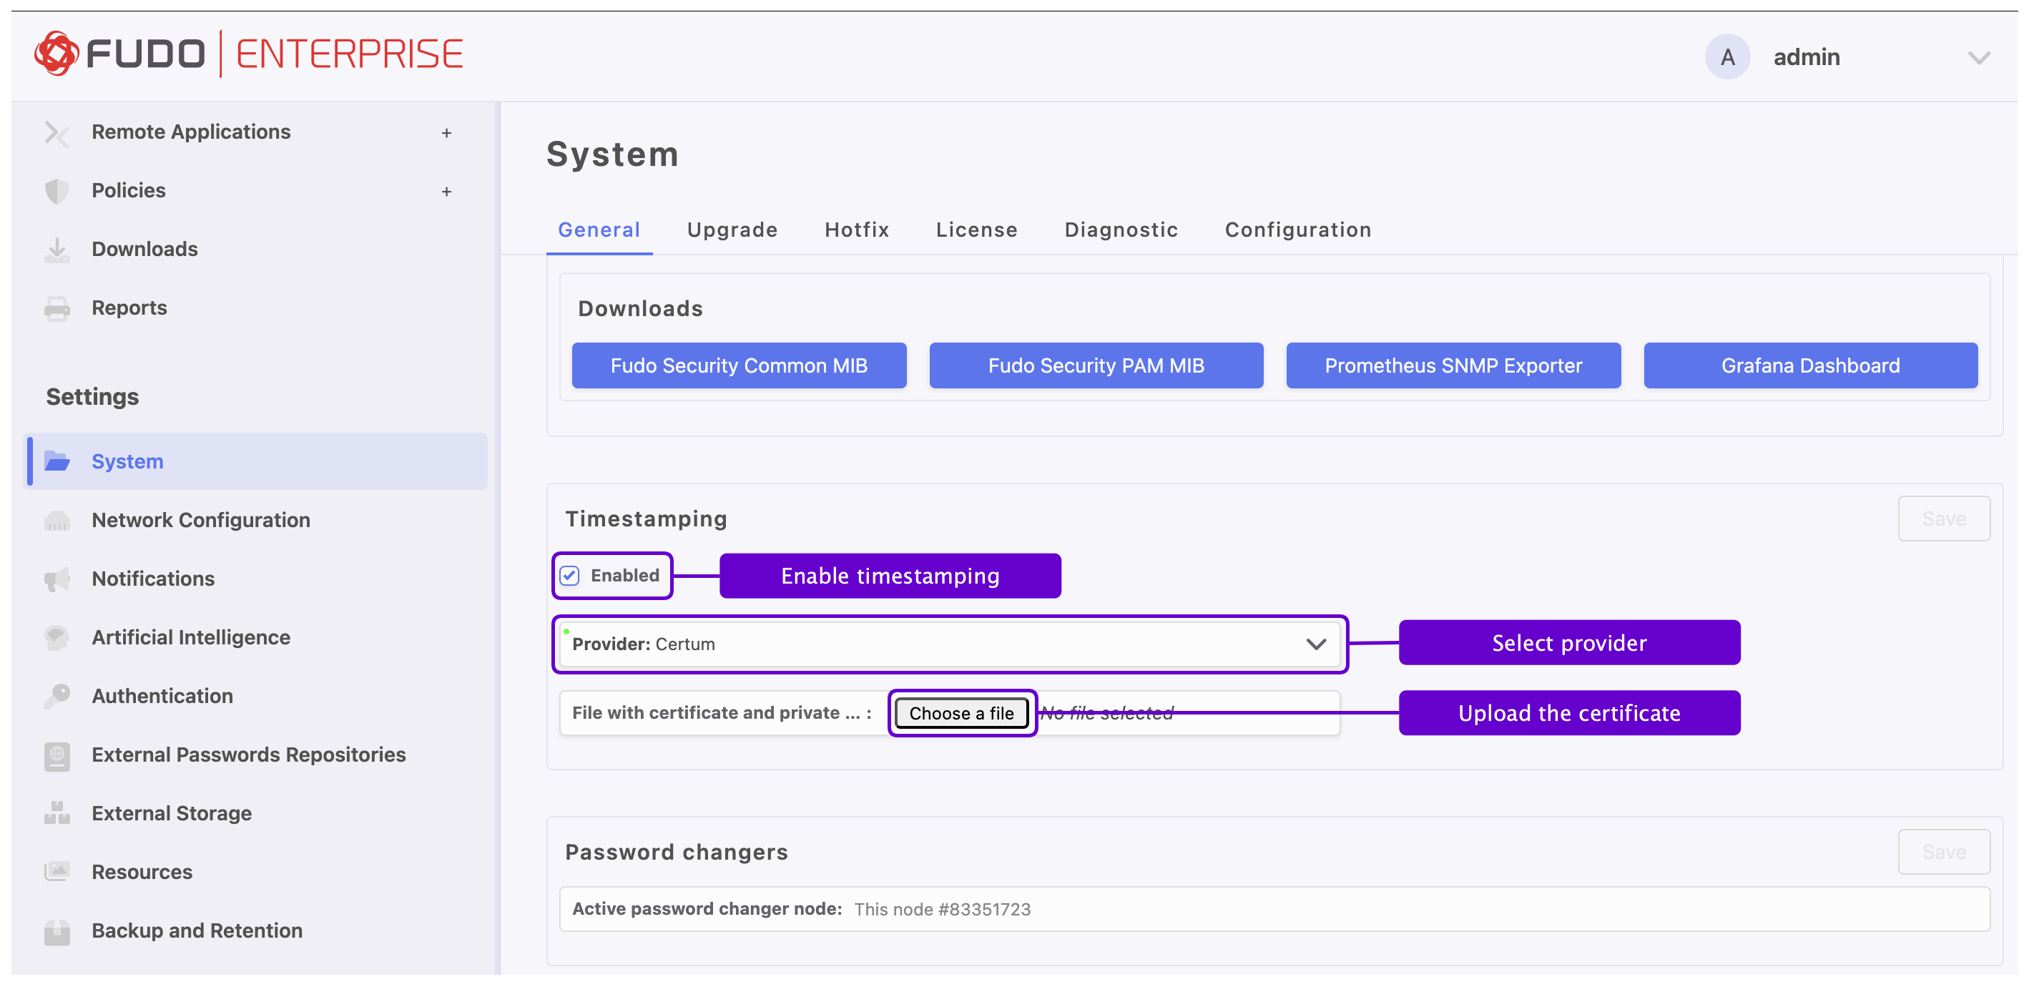Expand Remote Applications with the plus sign
Image resolution: width=2029 pixels, height=992 pixels.
[446, 132]
